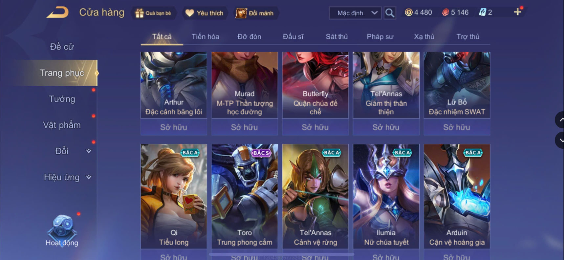564x260 pixels.
Task: Switch to the Sát thủ tab
Action: tap(336, 37)
